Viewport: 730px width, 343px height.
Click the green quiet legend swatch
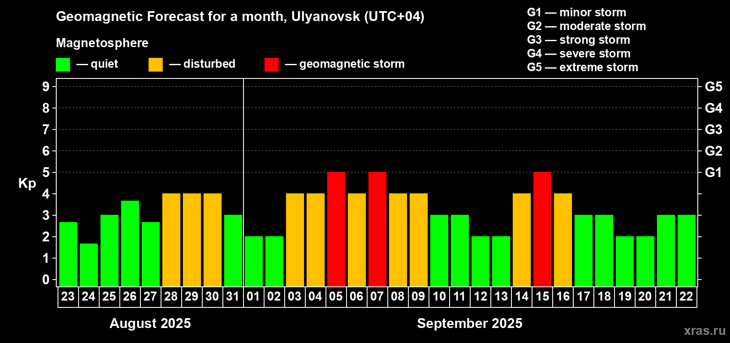coord(63,65)
